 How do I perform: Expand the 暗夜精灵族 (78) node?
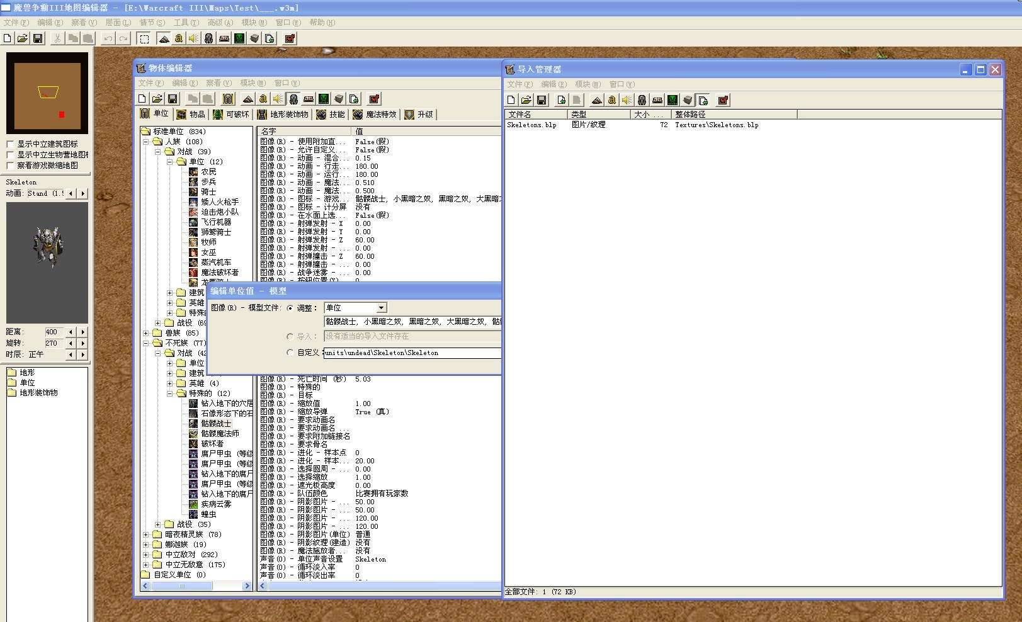[145, 534]
